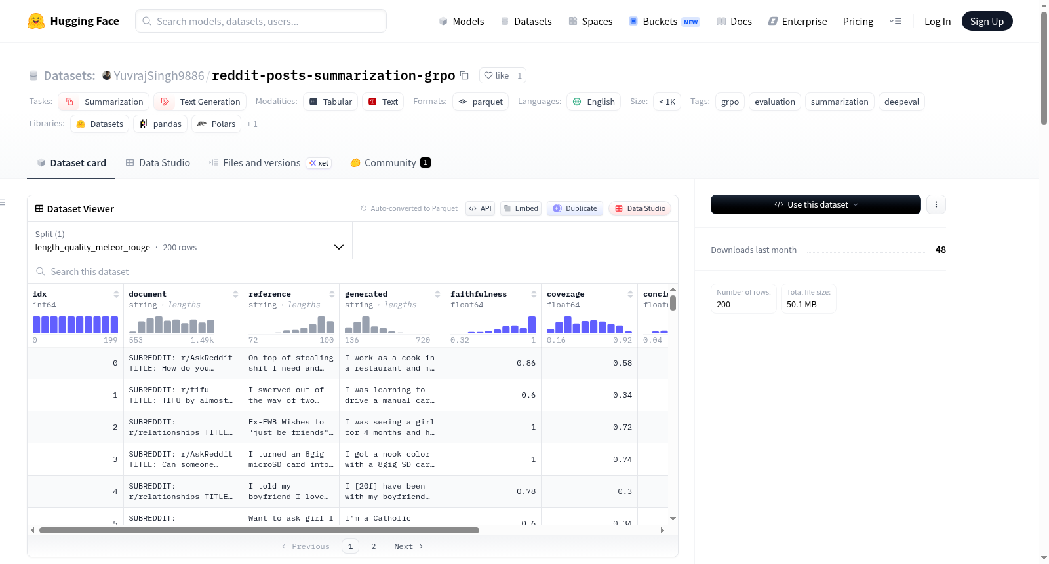Sort the generated column

pos(437,294)
